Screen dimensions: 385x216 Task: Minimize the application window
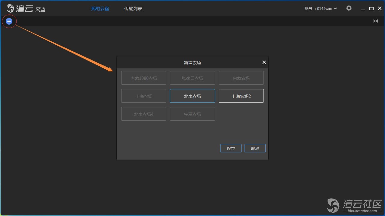[x=363, y=9]
